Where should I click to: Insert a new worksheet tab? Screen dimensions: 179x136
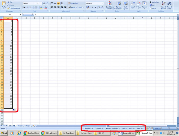(34, 126)
